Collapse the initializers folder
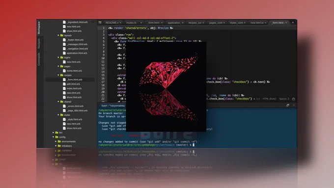 point(56,146)
